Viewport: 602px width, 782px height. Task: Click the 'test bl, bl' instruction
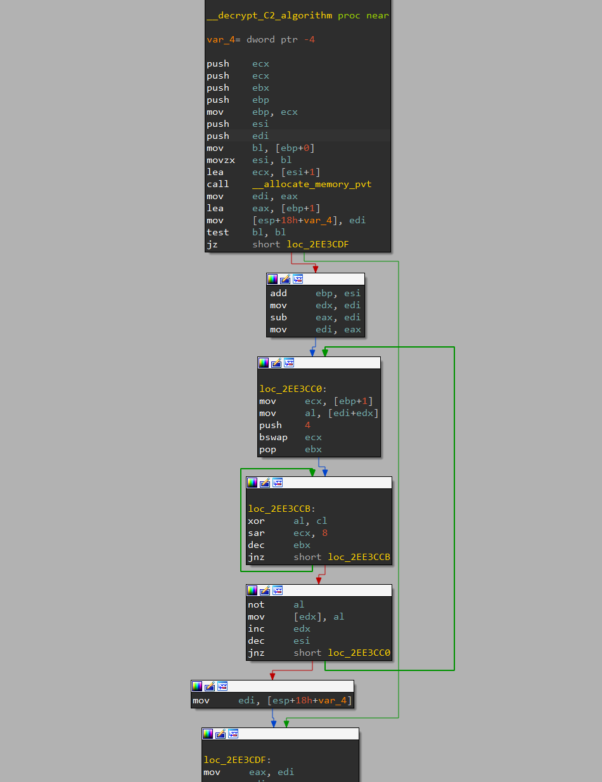coord(247,232)
